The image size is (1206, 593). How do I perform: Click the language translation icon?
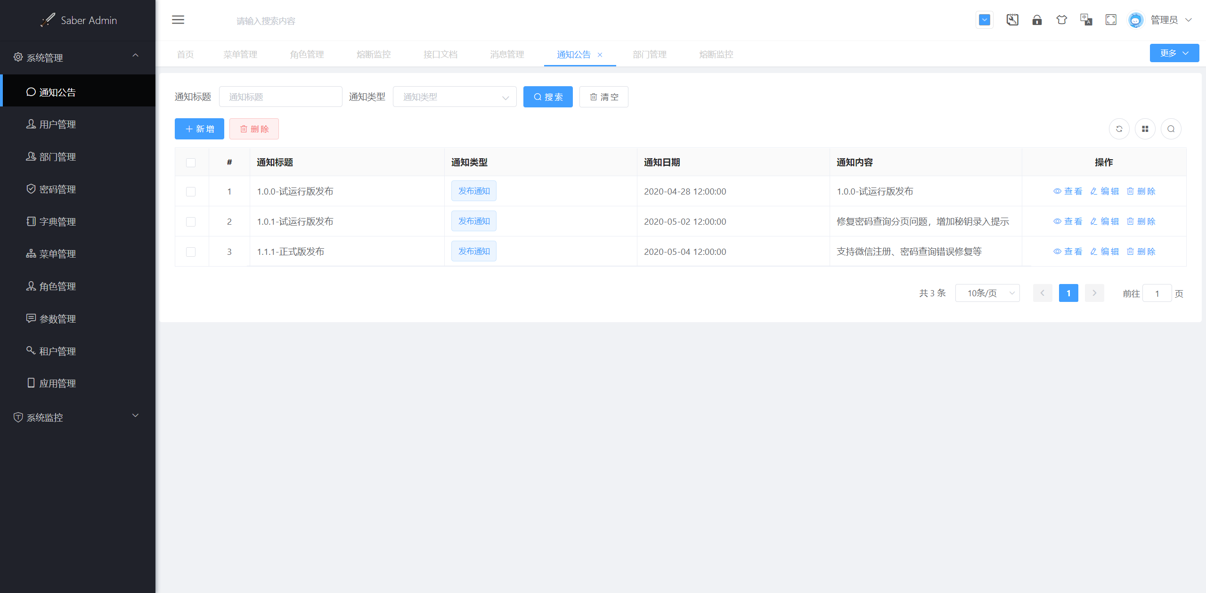pos(1086,20)
